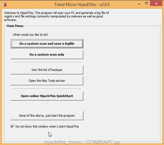
Task: Click the separator line above 'View the list of backups'
Action: 47,62
